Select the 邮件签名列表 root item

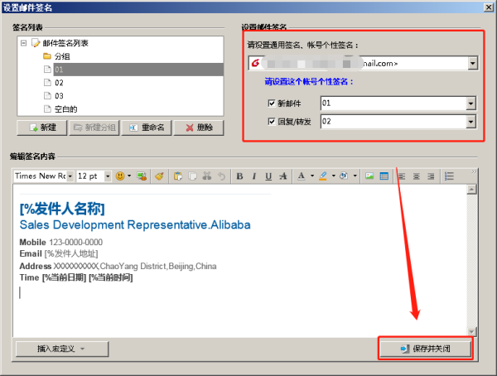tap(65, 43)
